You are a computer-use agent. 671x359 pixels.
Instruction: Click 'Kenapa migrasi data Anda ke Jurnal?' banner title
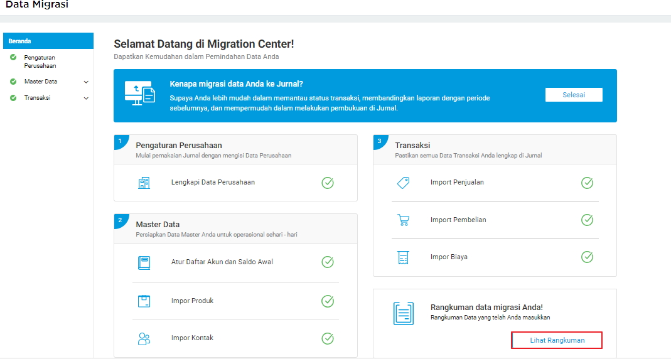(236, 84)
